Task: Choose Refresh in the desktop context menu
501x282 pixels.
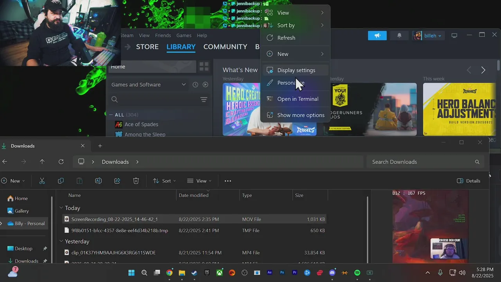Action: 296,38
